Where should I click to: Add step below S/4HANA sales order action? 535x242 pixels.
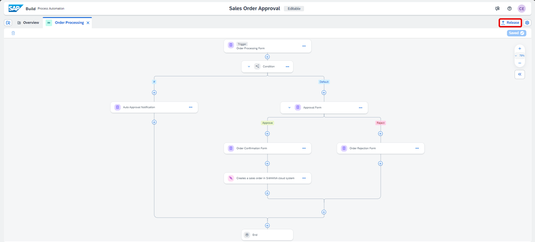[267, 193]
